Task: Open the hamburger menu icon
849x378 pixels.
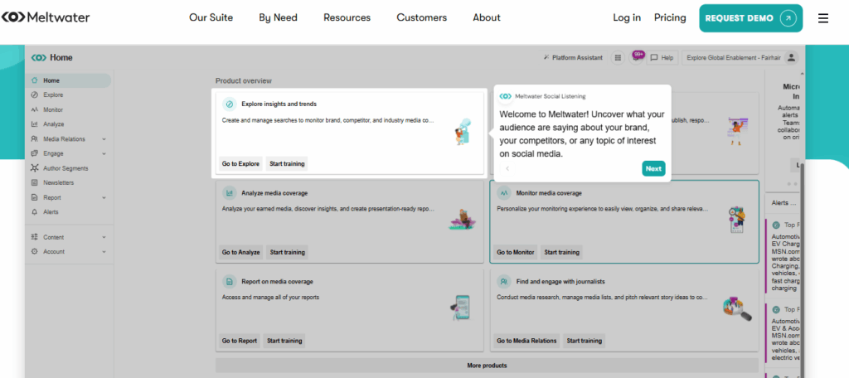Action: pyautogui.click(x=823, y=18)
